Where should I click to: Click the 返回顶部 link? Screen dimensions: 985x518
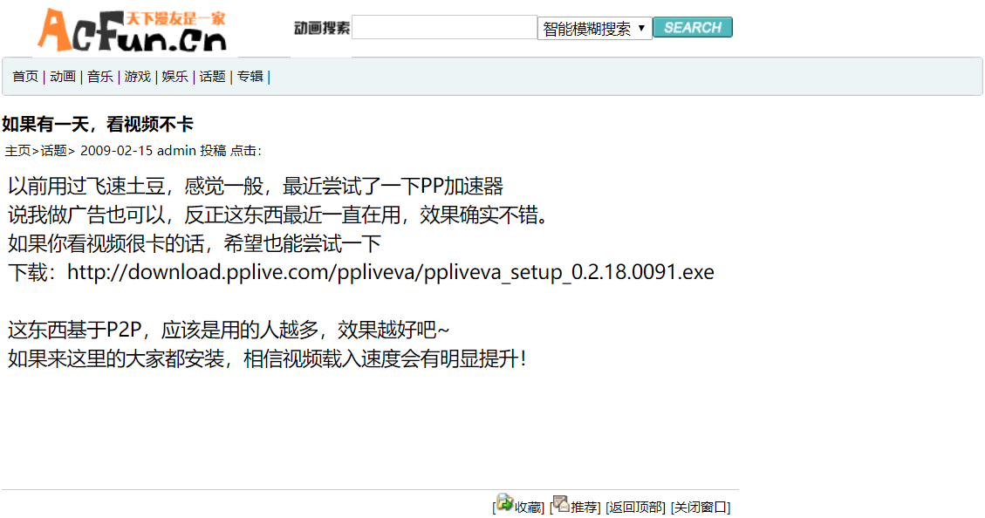point(635,508)
